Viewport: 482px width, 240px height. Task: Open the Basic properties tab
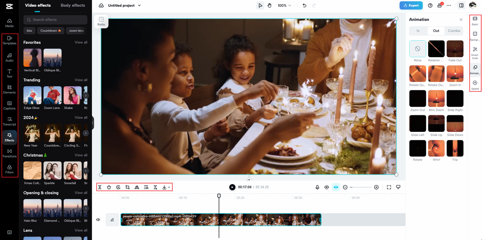(x=475, y=21)
